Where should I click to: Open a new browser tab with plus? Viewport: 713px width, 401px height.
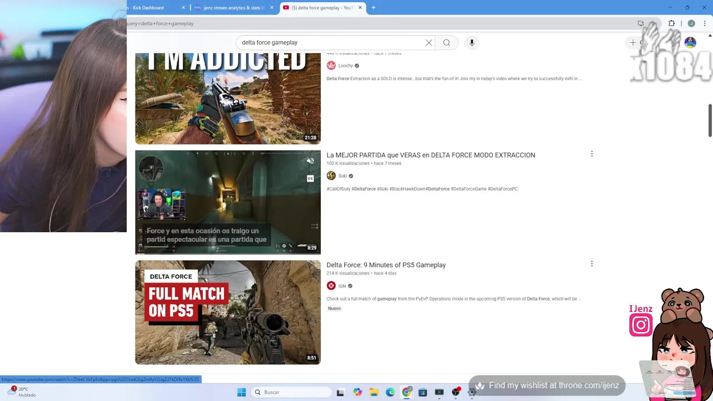coord(373,8)
